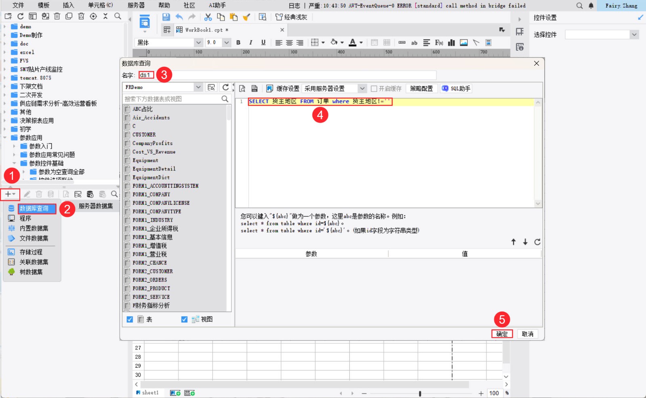646x398 pixels.
Task: Expand the 参数入门 folder
Action: pyautogui.click(x=14, y=146)
